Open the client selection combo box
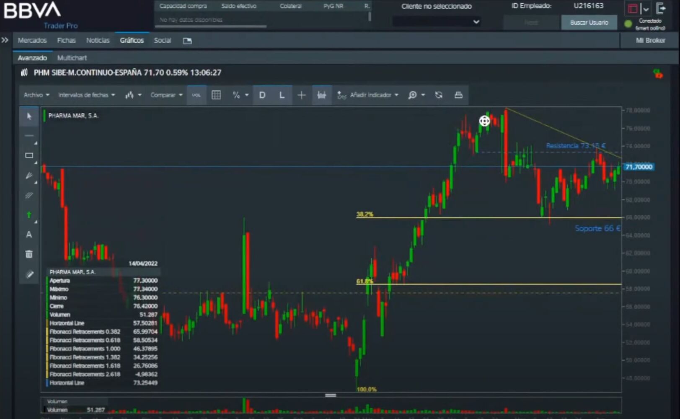The width and height of the screenshot is (680, 419). [x=436, y=22]
